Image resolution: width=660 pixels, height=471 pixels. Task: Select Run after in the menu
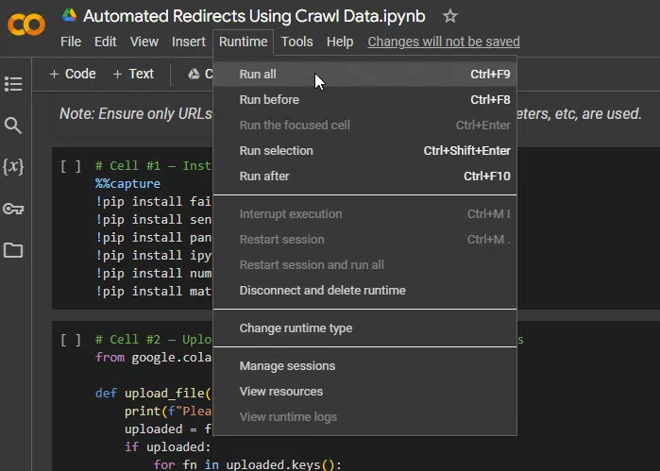(264, 176)
